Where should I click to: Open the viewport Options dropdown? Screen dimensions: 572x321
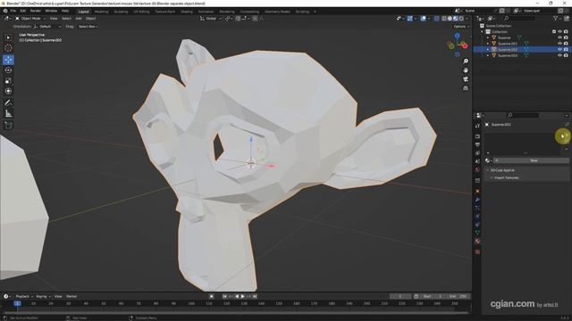coord(461,27)
